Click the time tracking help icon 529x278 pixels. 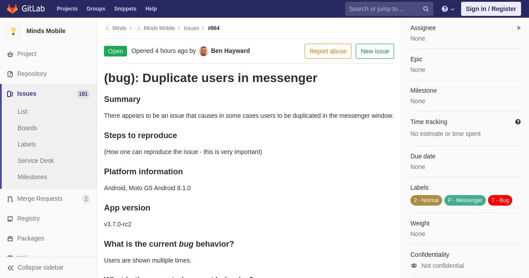click(x=518, y=122)
